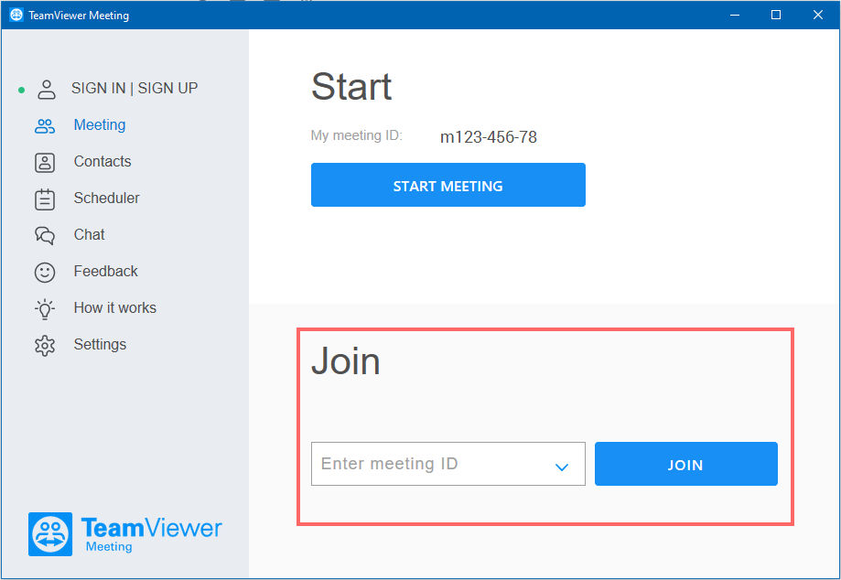Click the My meeting ID label
This screenshot has width=841, height=580.
point(356,135)
